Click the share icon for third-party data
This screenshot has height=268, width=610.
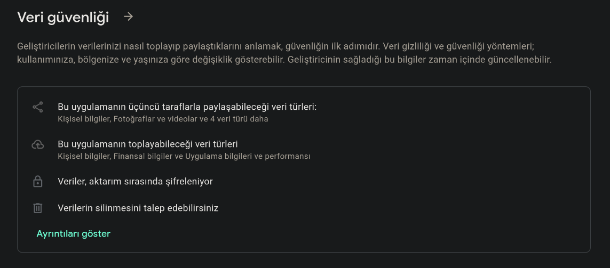click(x=38, y=107)
